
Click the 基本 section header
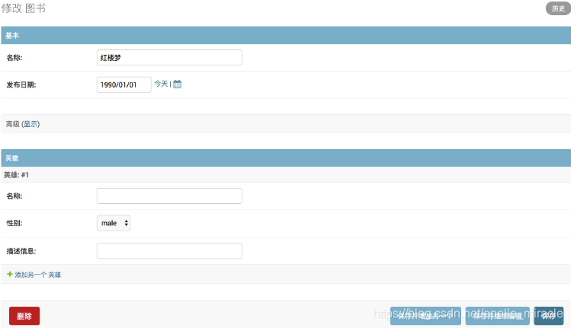click(286, 35)
